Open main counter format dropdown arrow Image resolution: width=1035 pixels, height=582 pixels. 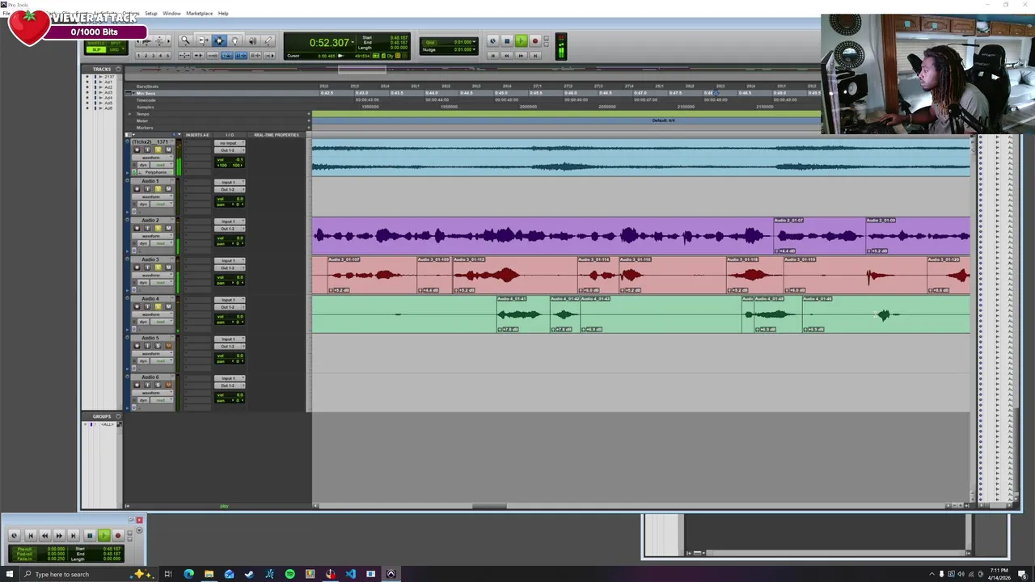(x=353, y=42)
